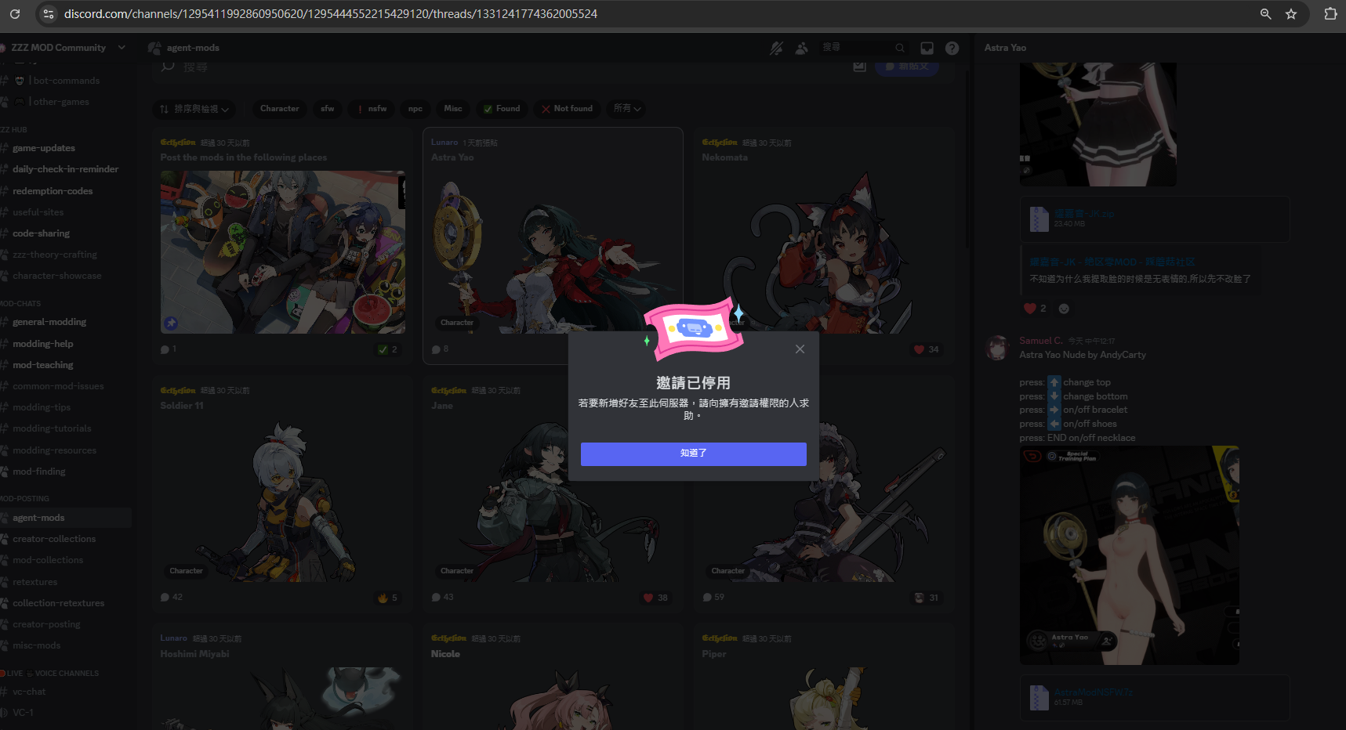The image size is (1346, 730).
Task: Reload the page in the browser
Action: [x=14, y=14]
